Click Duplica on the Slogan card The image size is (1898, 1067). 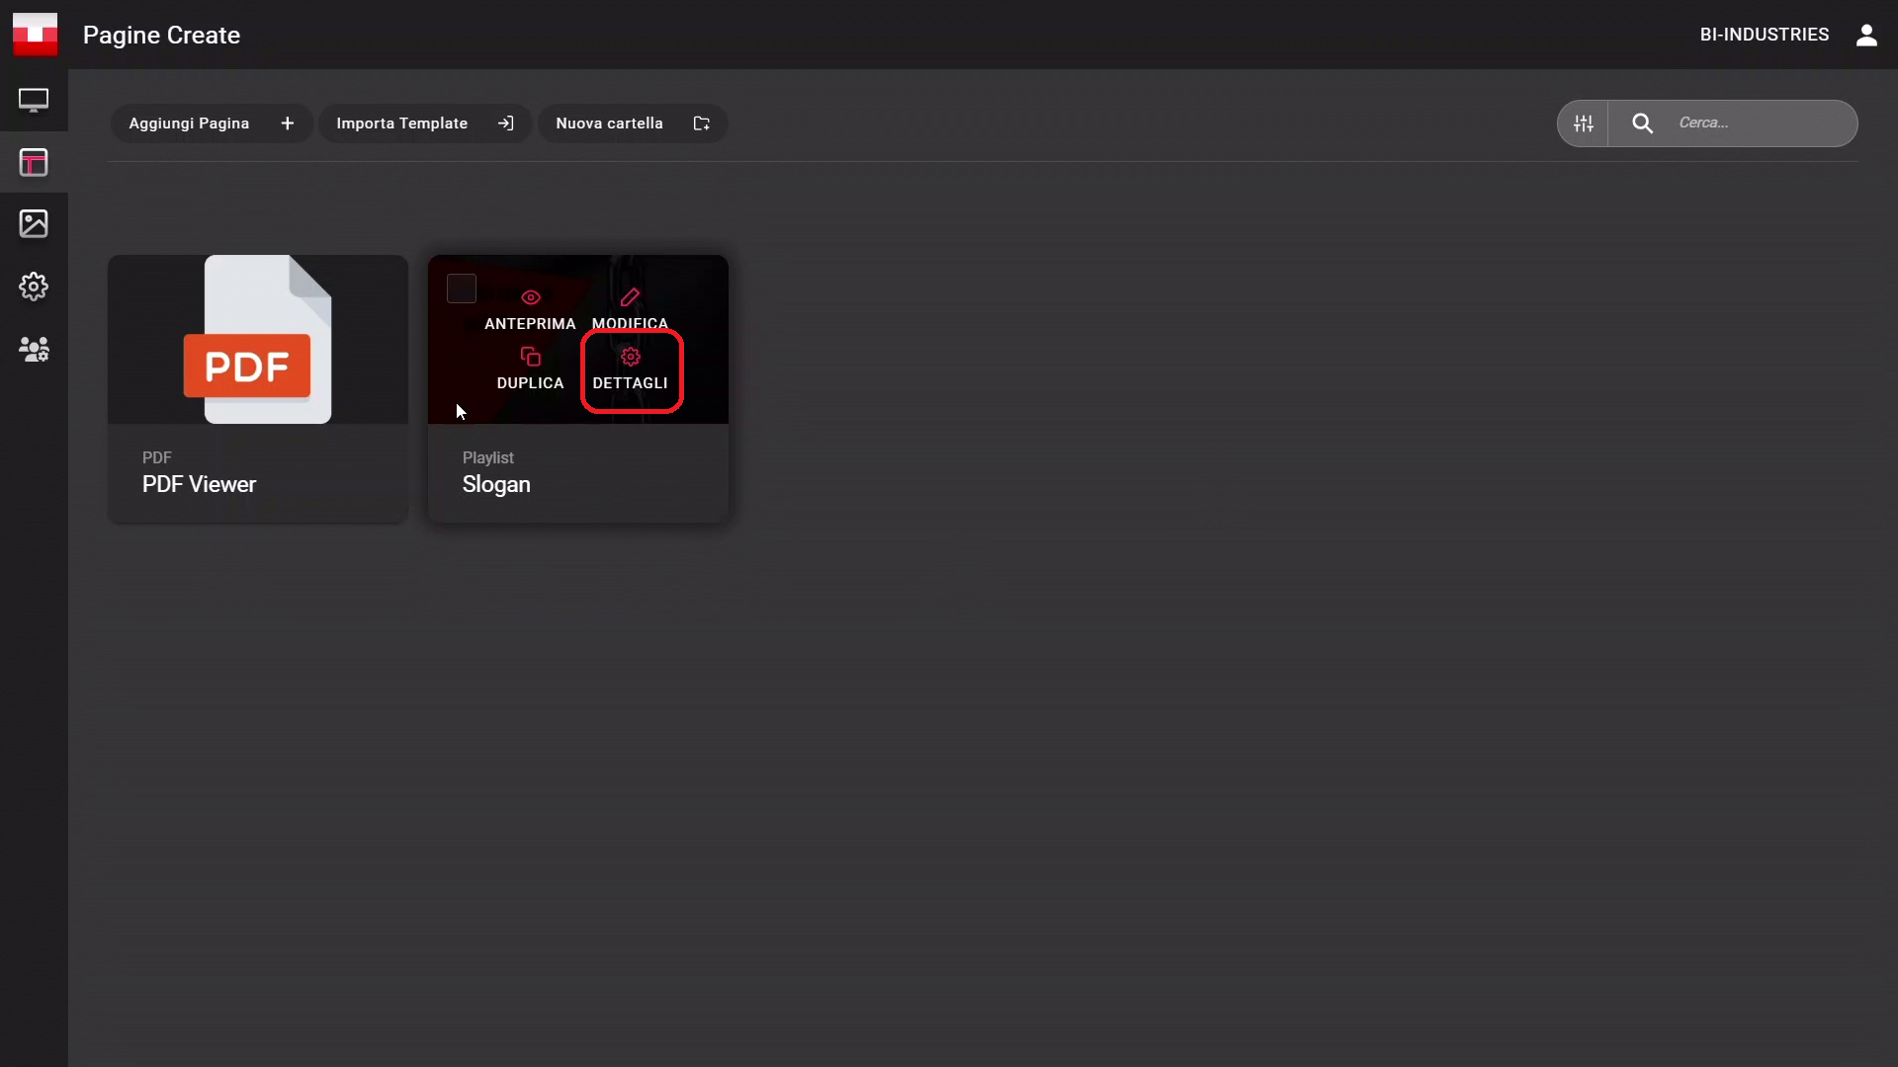coord(530,369)
